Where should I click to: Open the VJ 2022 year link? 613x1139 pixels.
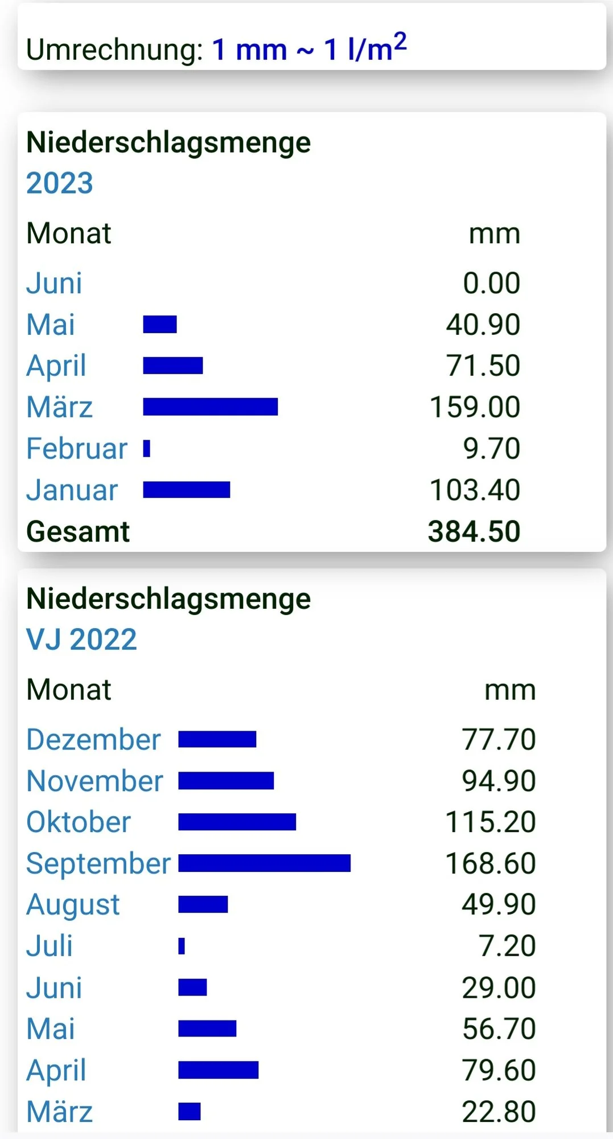[81, 640]
